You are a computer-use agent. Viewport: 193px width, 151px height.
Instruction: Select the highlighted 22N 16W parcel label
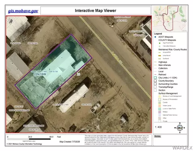pyautogui.click(x=40, y=74)
